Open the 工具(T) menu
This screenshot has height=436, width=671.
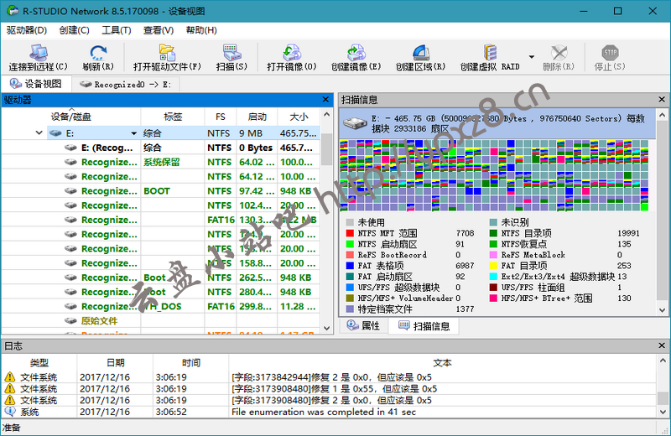(x=117, y=30)
